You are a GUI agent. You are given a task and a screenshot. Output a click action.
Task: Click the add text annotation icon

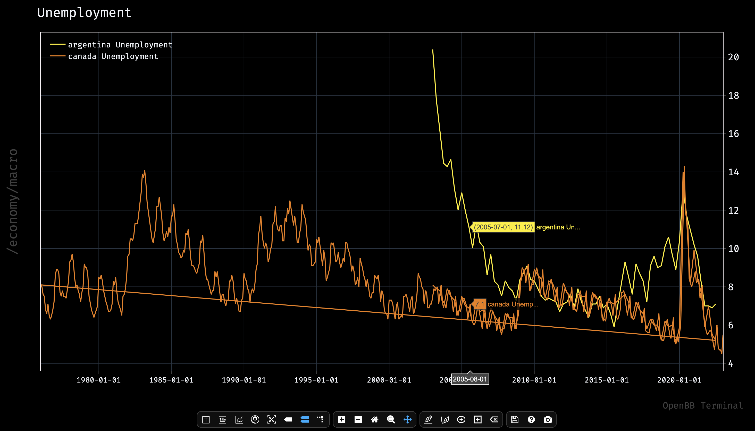(x=206, y=419)
